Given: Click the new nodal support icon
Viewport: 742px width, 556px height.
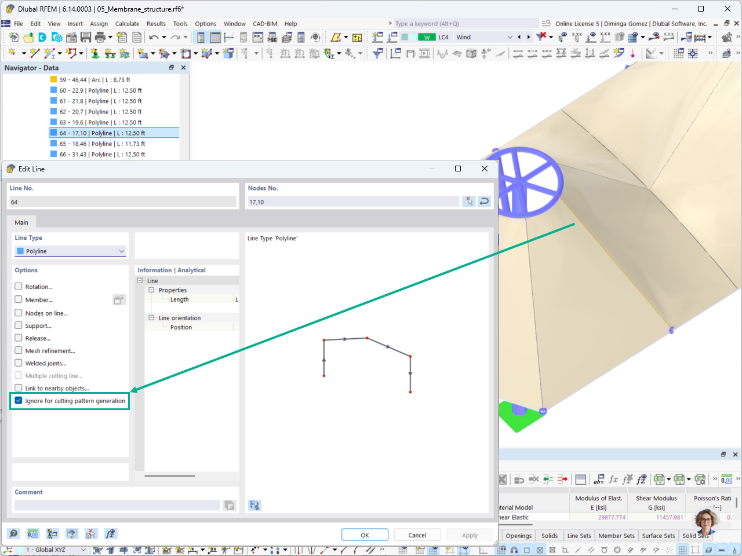Looking at the screenshot, I should 95,53.
